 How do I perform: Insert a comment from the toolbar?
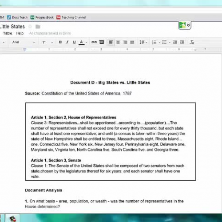tap(102, 42)
